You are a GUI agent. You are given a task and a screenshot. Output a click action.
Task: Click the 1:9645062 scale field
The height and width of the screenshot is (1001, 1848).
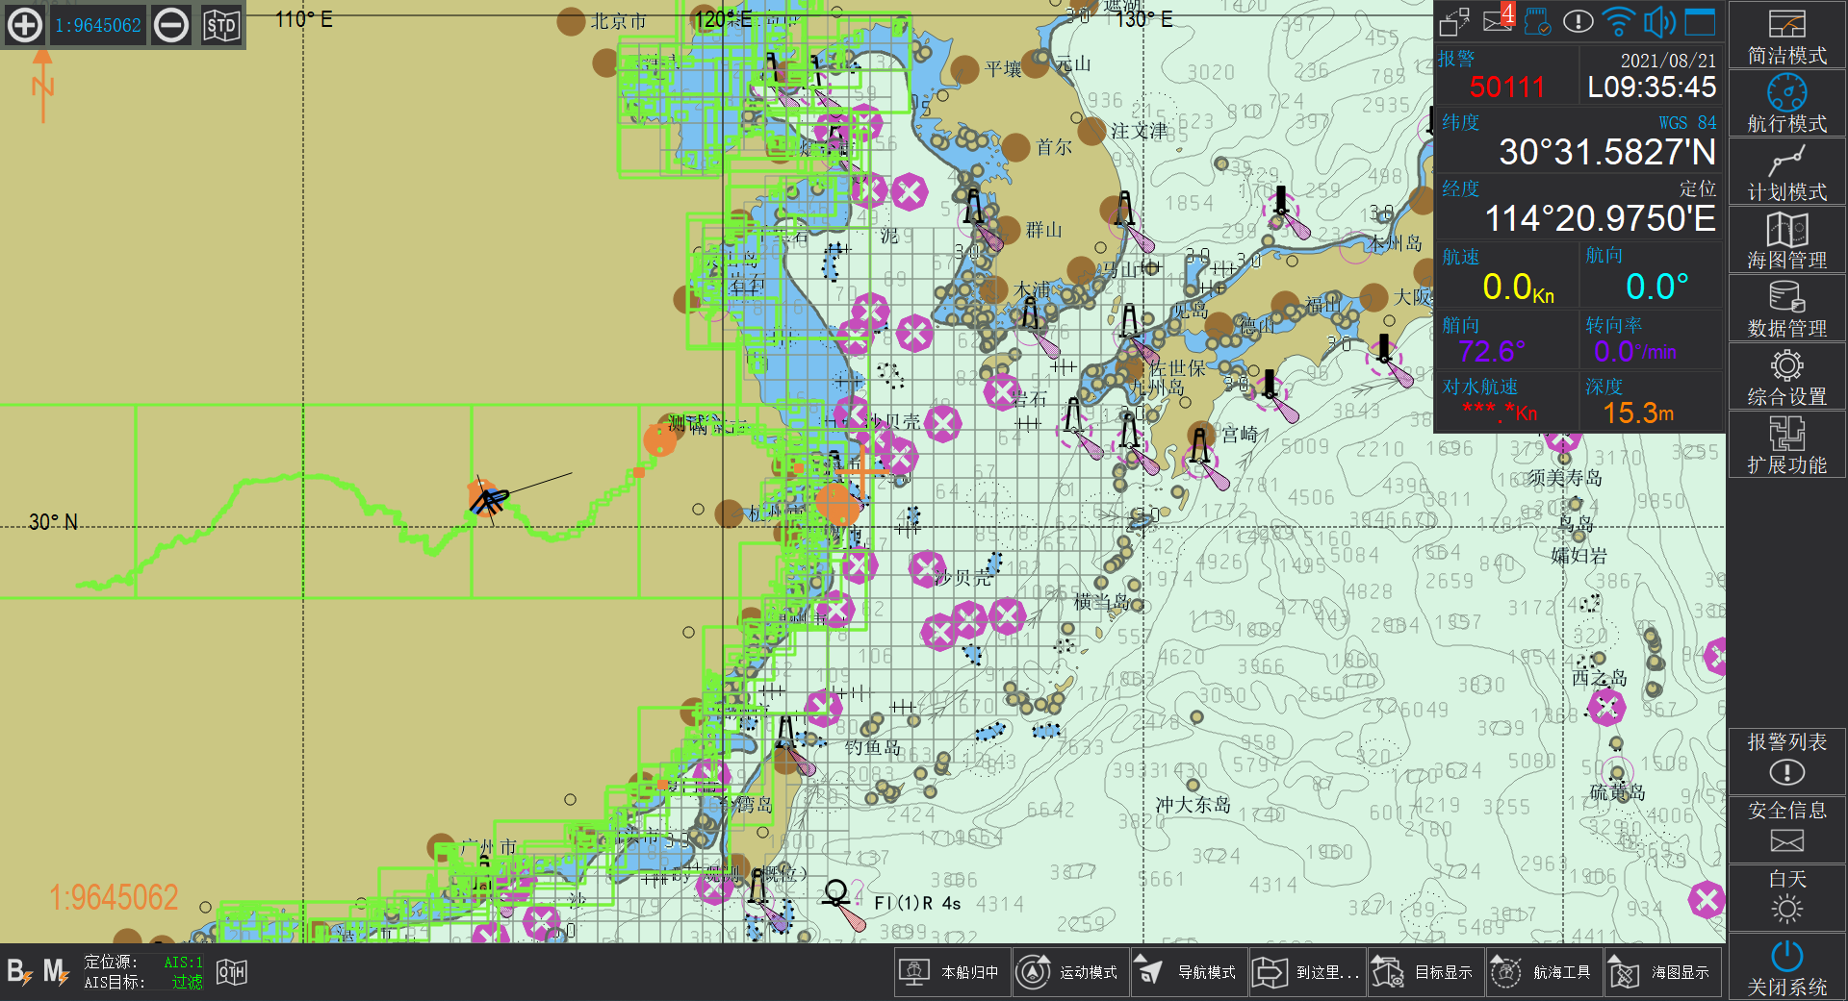[98, 25]
